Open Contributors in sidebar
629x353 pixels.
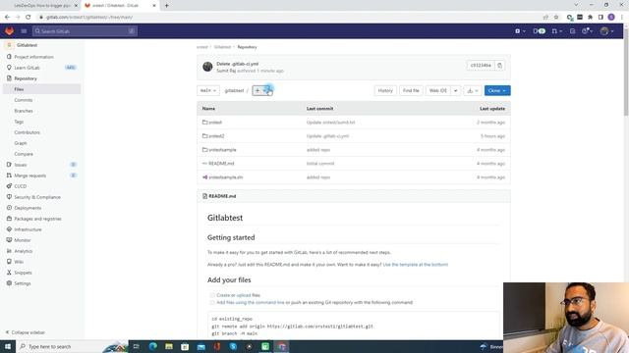pyautogui.click(x=27, y=132)
